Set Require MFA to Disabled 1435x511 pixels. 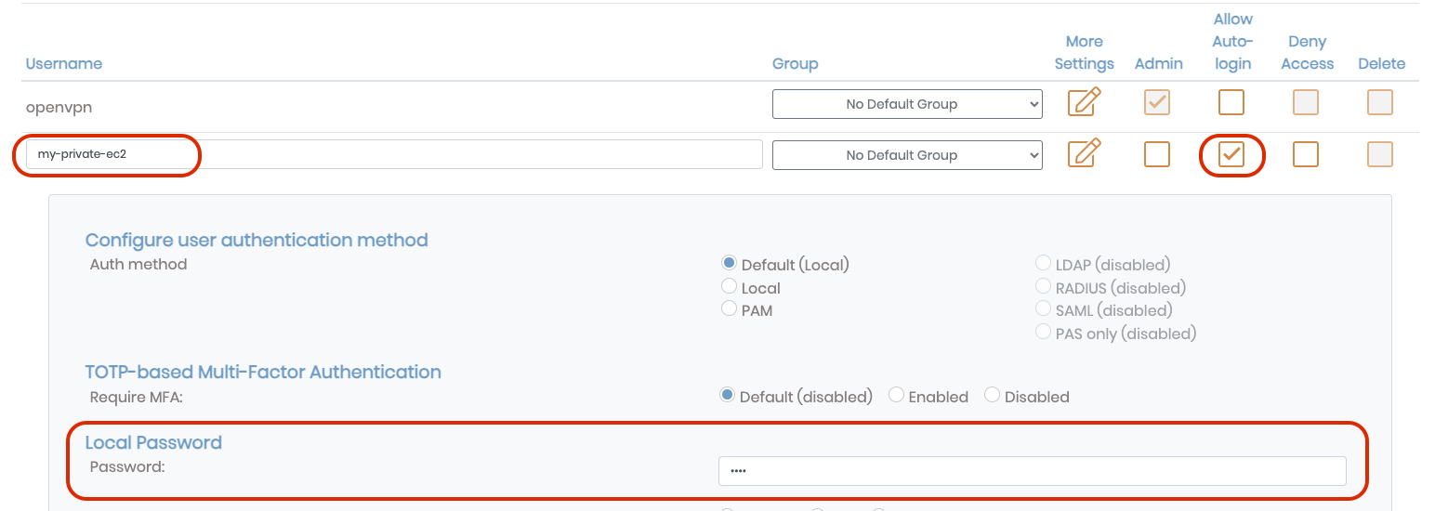coord(993,396)
